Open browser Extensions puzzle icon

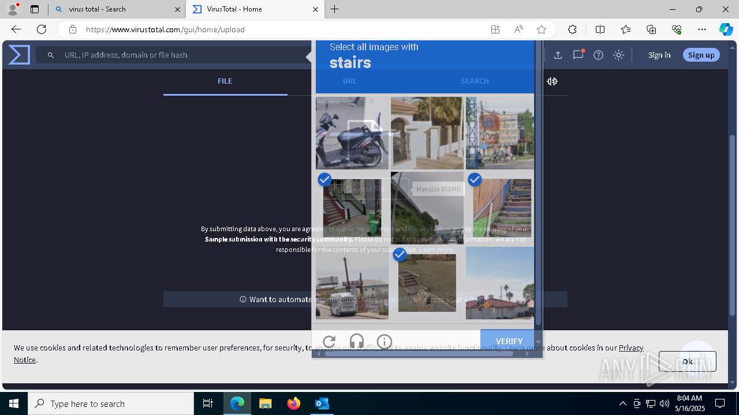[x=572, y=29]
